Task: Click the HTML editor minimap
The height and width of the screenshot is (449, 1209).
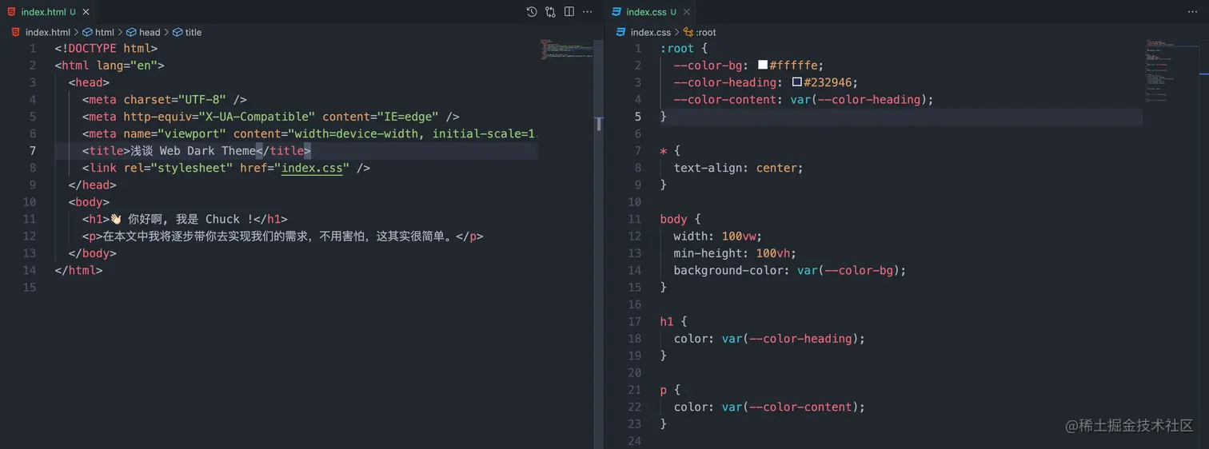Action: (x=565, y=50)
